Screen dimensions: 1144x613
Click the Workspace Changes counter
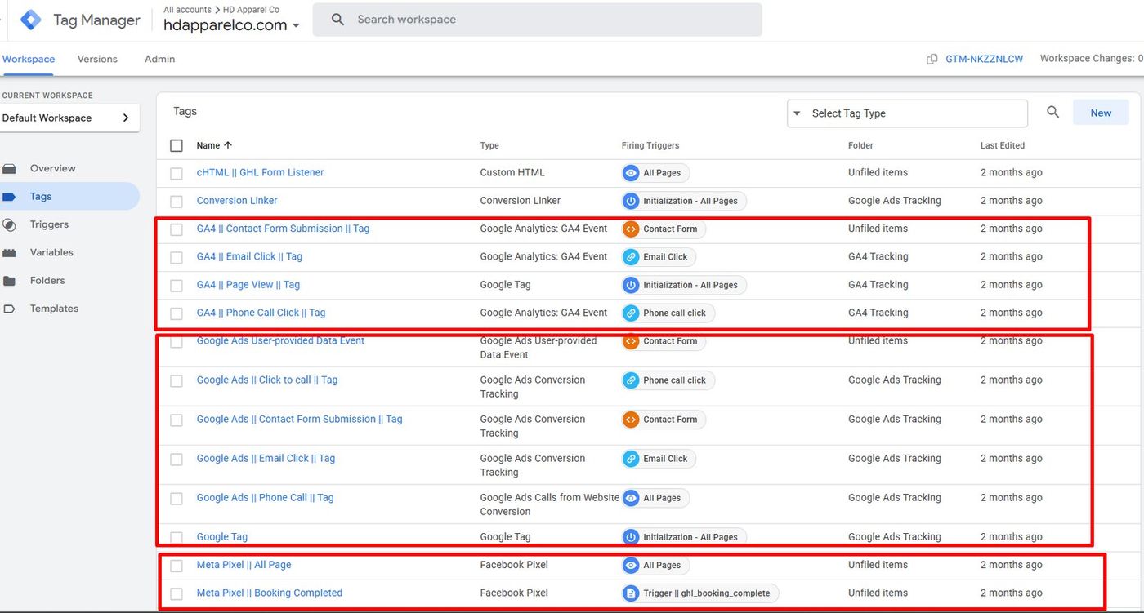[x=1092, y=58]
